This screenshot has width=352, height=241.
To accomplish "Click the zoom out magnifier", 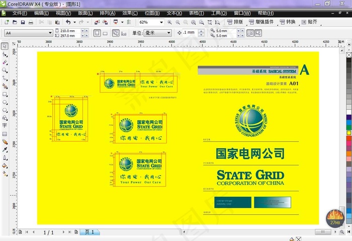I will [x=178, y=22].
